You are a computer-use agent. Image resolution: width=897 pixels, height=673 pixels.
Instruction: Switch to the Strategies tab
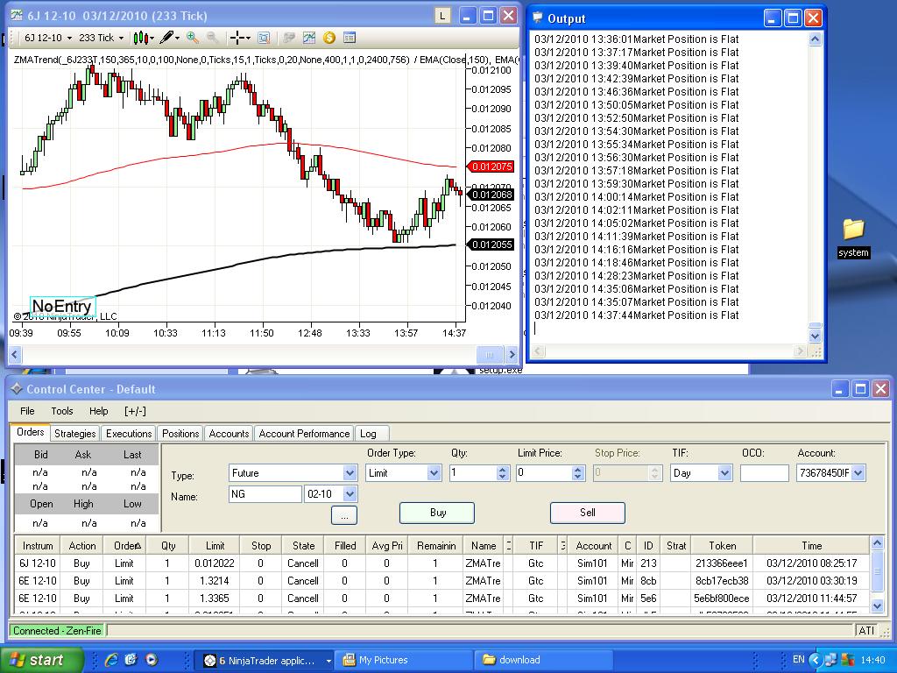[x=74, y=434]
